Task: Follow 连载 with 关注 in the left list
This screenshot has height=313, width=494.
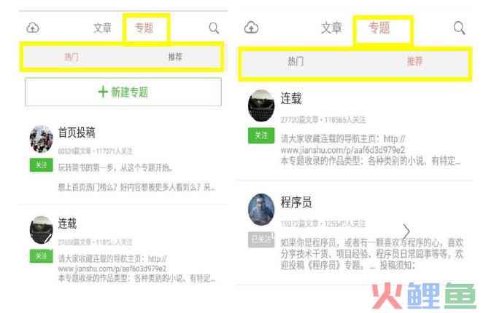Action: click(42, 256)
